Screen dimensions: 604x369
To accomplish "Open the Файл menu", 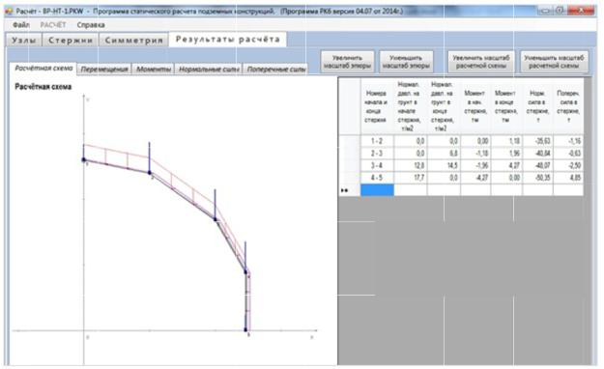I will pyautogui.click(x=21, y=25).
